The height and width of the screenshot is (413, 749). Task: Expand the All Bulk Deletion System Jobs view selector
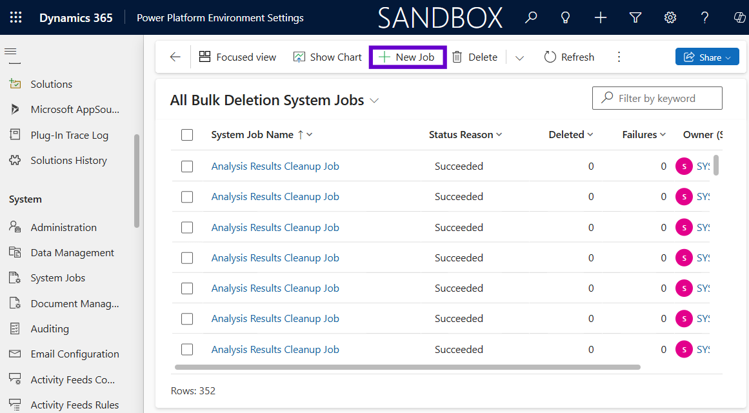tap(374, 101)
